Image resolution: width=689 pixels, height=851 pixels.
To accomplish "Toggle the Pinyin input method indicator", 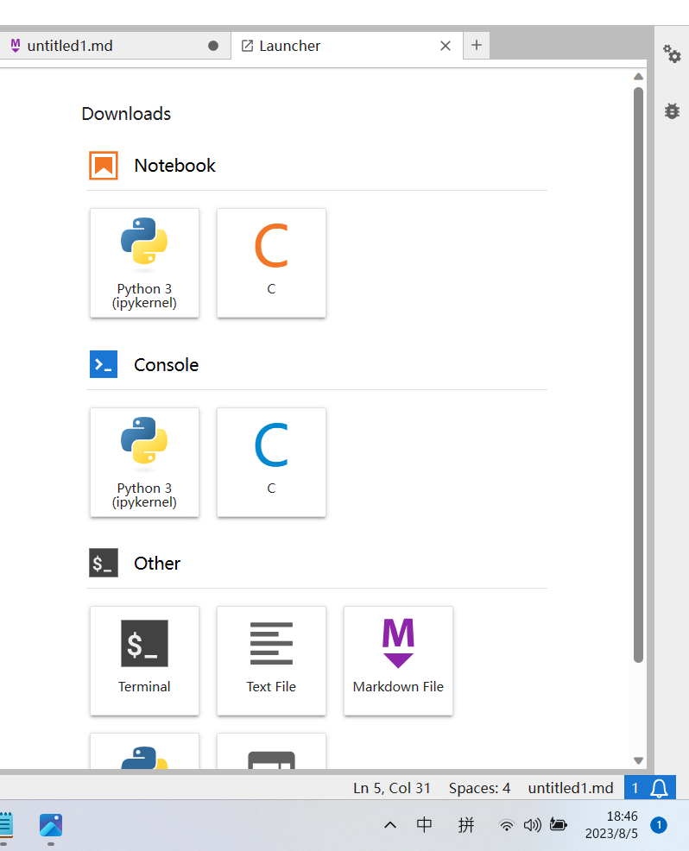I will [x=466, y=824].
